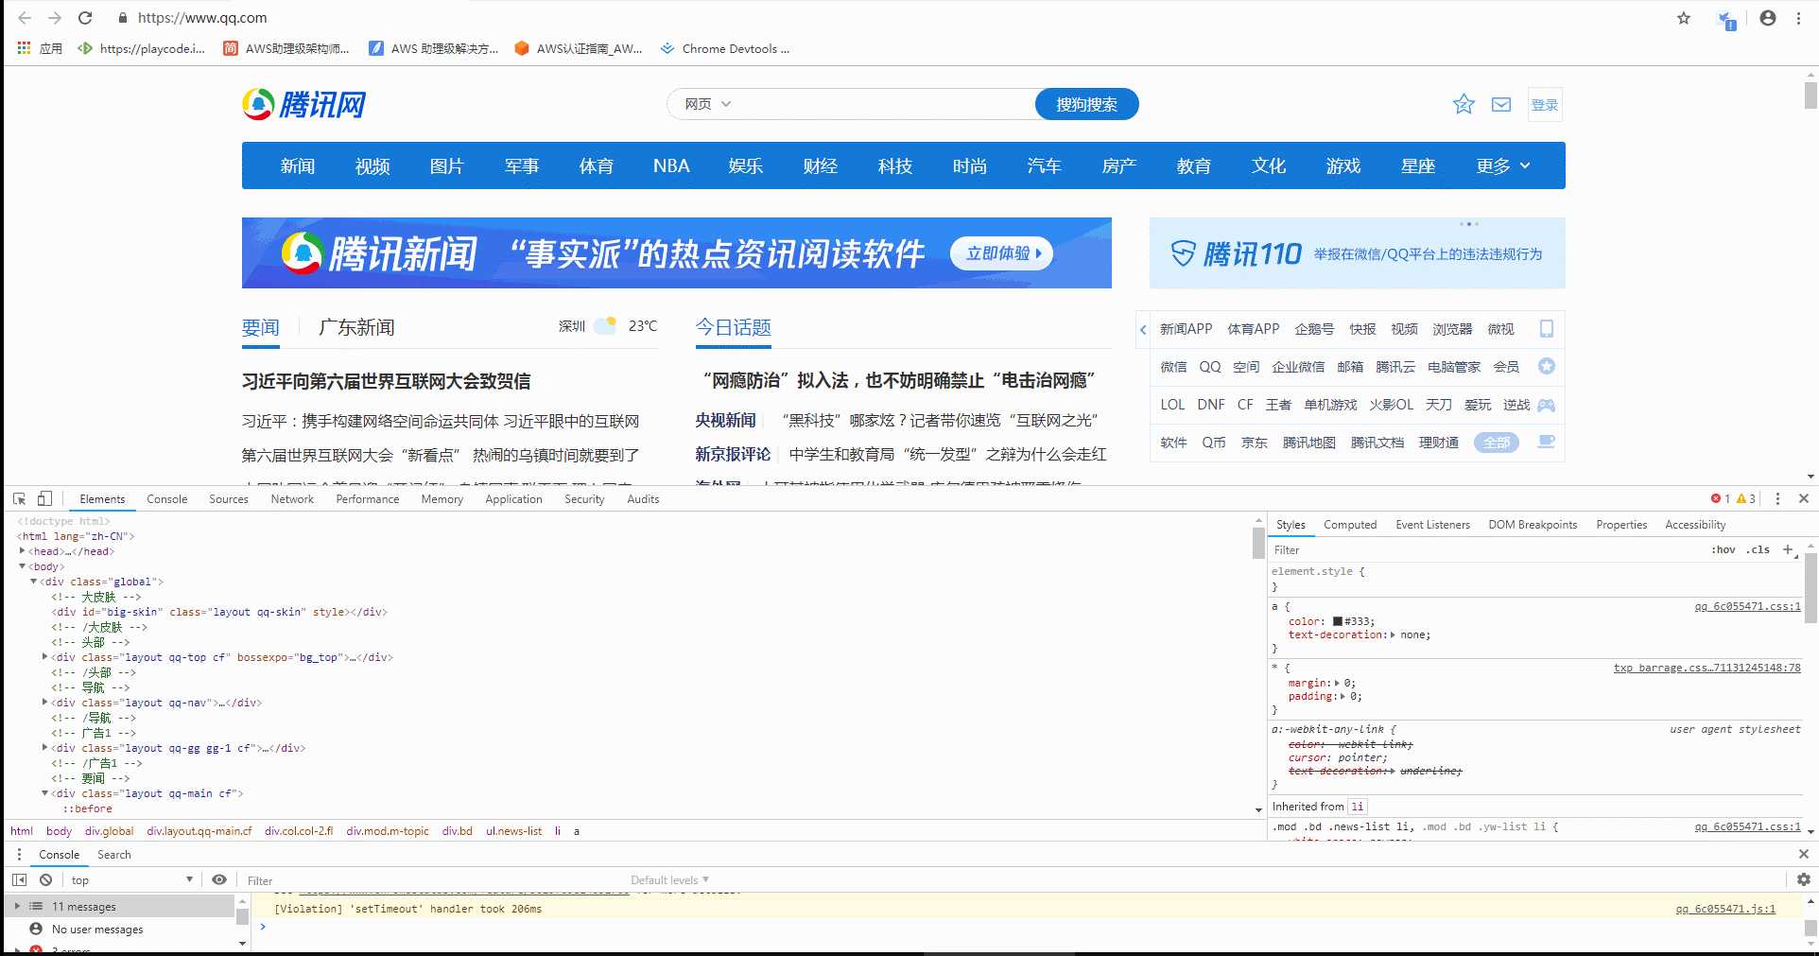The width and height of the screenshot is (1819, 956).
Task: Activate DevTools inspect element icon
Action: pyautogui.click(x=20, y=498)
